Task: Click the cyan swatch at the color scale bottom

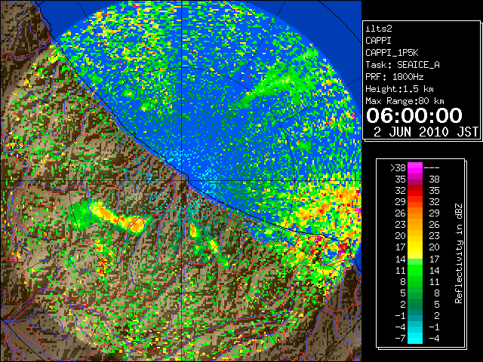Action: [x=415, y=338]
